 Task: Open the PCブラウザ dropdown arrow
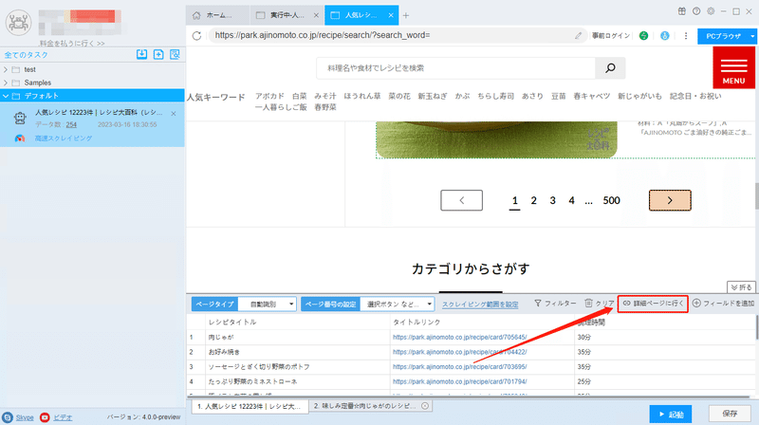752,36
